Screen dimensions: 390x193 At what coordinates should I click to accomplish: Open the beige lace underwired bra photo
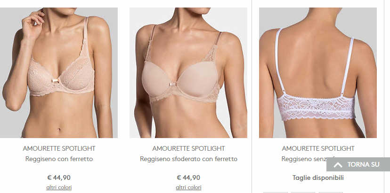59,73
